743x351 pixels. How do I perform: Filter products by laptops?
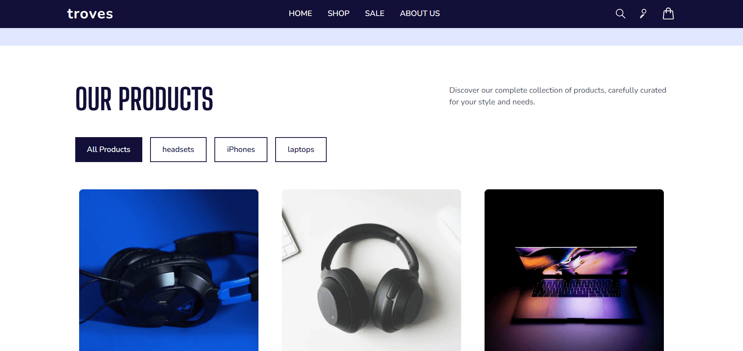click(301, 150)
